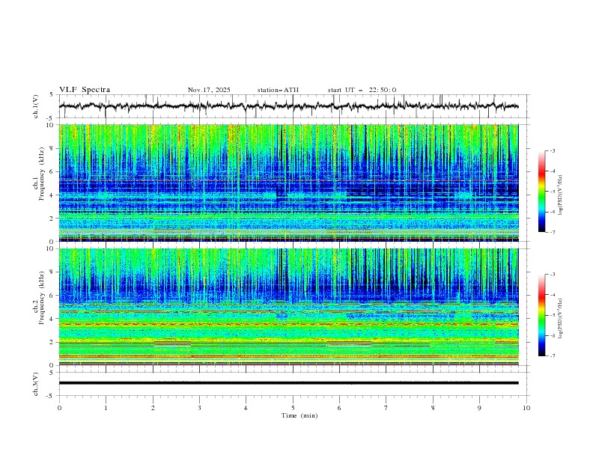Screen dimensions: 593x458
Task: Click the upper log(PSD) colorbar label
Action: click(561, 195)
